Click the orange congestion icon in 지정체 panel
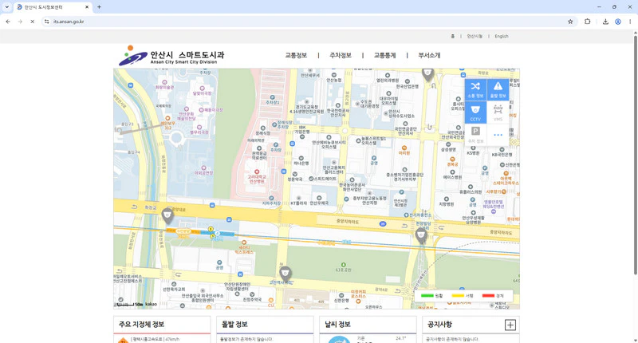 tap(123, 340)
